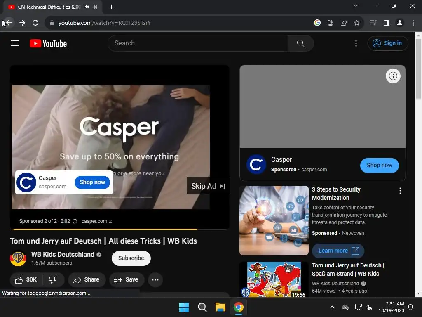422x317 pixels.
Task: Open the YouTube hamburger guide menu
Action: click(15, 43)
